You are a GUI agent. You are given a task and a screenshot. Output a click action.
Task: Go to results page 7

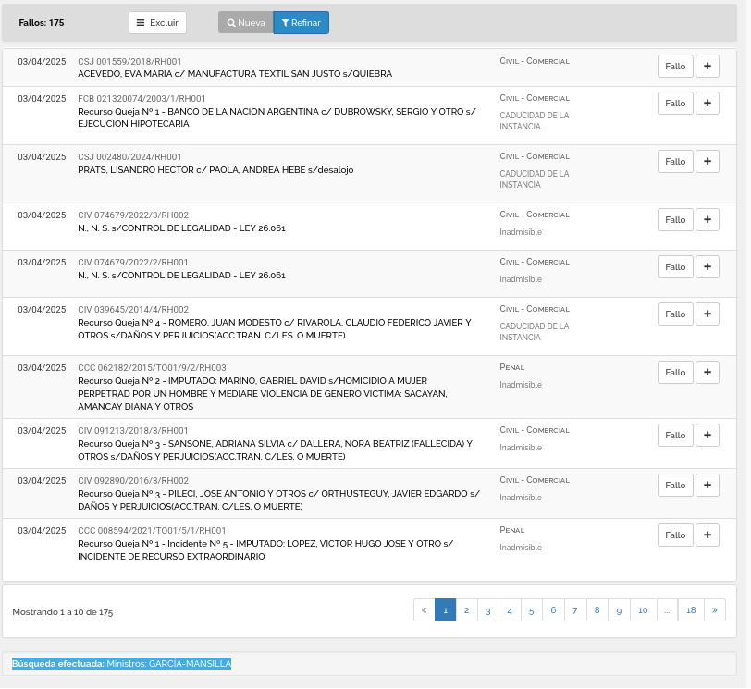point(575,610)
